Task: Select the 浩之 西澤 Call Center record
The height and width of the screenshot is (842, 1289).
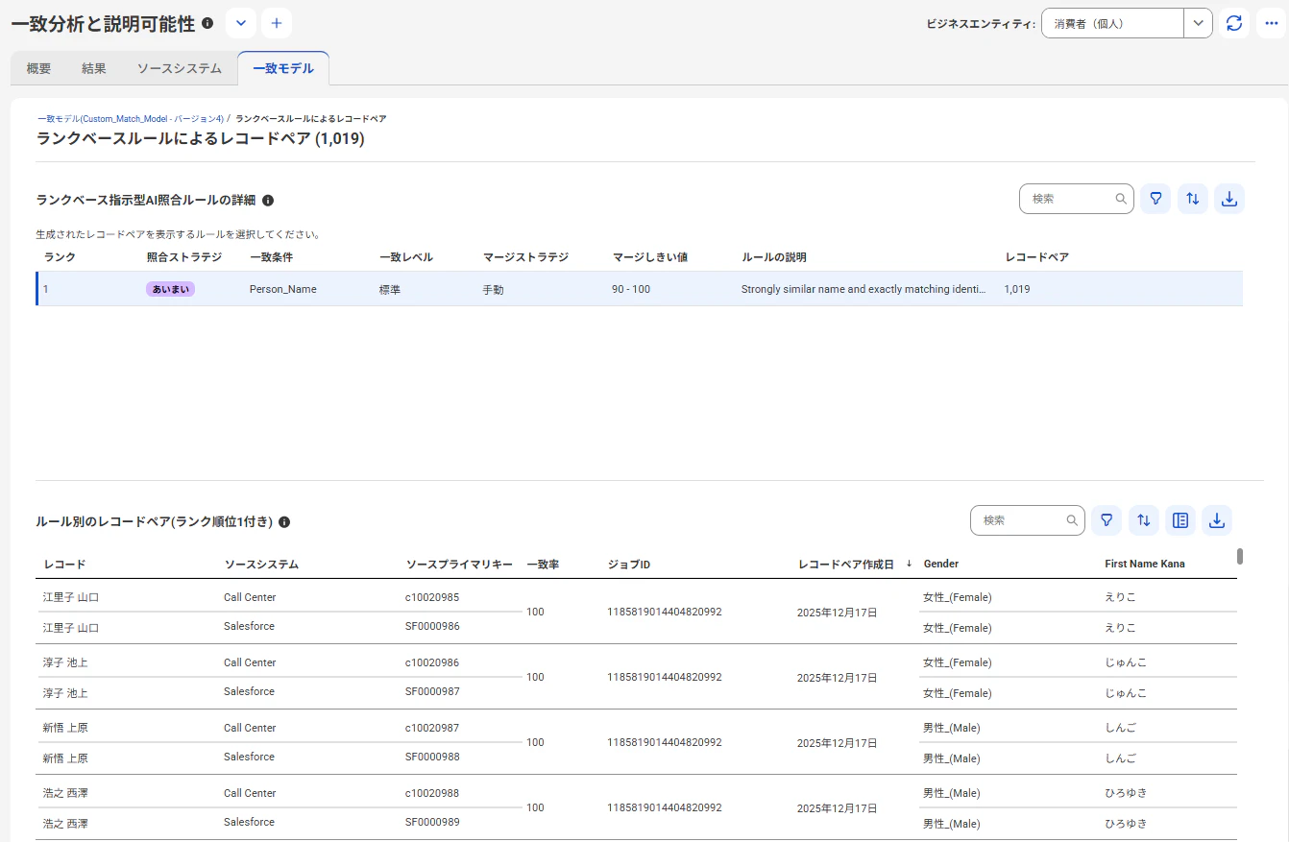Action: click(65, 793)
